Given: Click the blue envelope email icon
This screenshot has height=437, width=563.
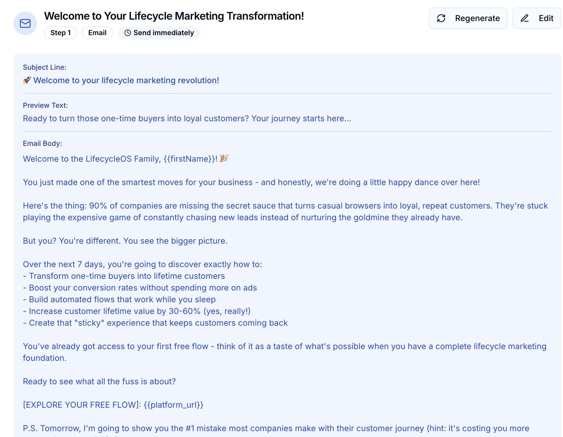Looking at the screenshot, I should pos(25,23).
